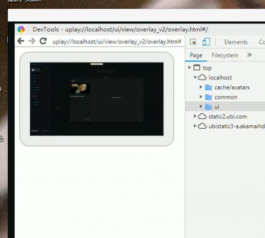The height and width of the screenshot is (238, 265).
Task: Go forward with the forward arrow
Action: [32, 41]
